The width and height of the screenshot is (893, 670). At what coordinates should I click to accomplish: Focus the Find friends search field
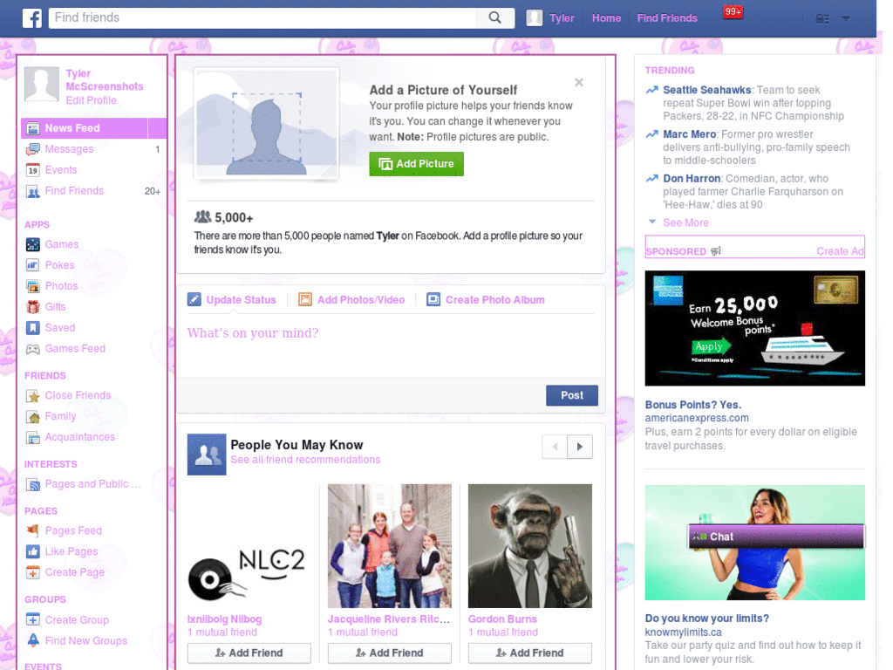click(262, 17)
